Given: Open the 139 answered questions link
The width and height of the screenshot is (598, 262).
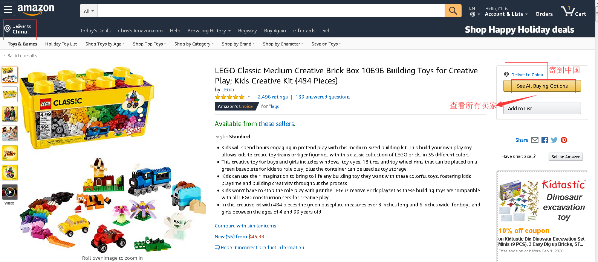Looking at the screenshot, I should (x=323, y=97).
